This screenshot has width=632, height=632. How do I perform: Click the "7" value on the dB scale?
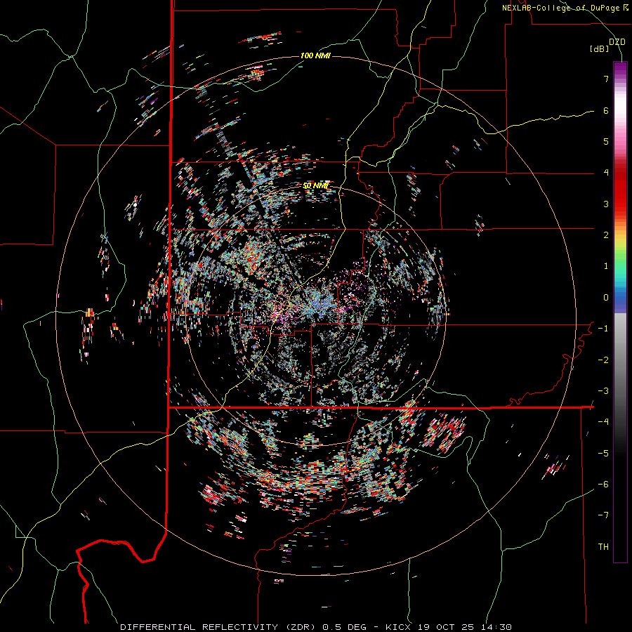click(x=606, y=79)
